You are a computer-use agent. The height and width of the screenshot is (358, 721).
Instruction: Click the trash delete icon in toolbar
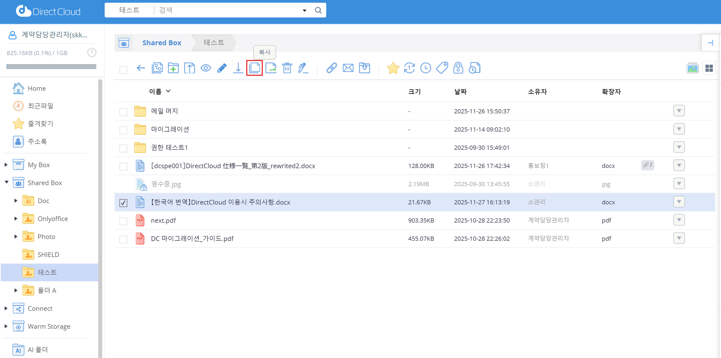[x=287, y=68]
